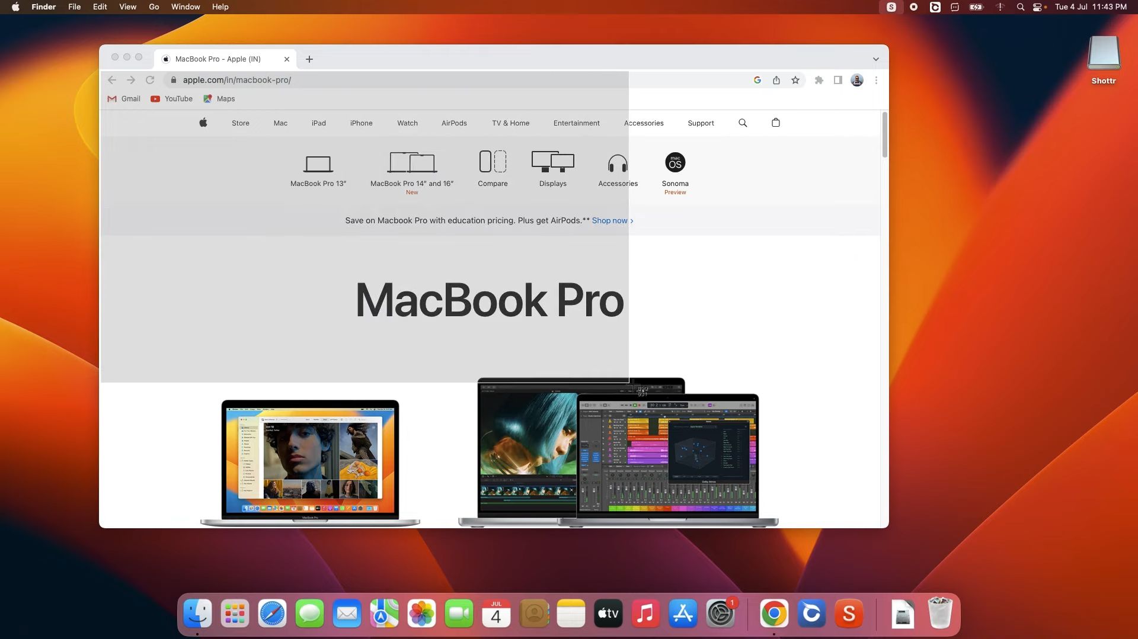
Task: Open Finder from the Dock
Action: (197, 614)
